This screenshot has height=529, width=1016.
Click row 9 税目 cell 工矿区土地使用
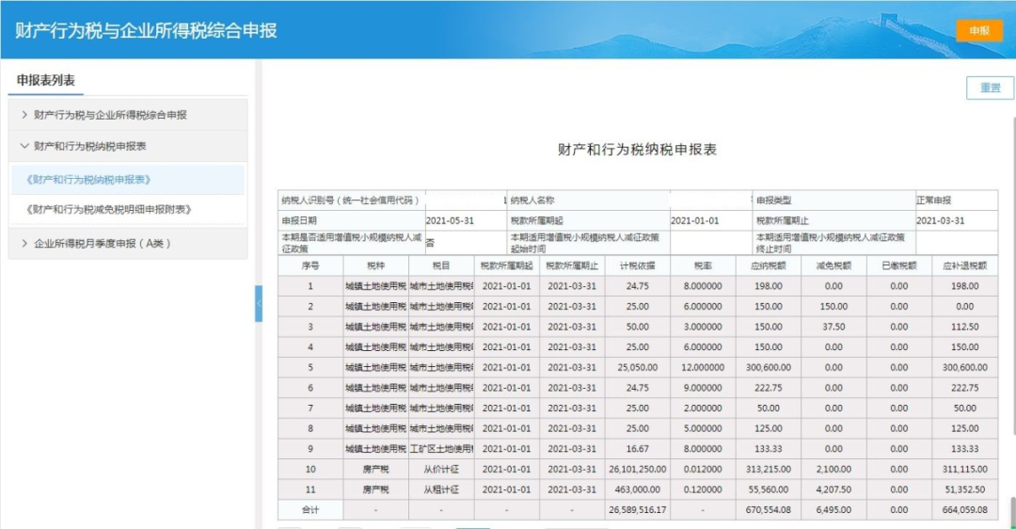point(441,449)
